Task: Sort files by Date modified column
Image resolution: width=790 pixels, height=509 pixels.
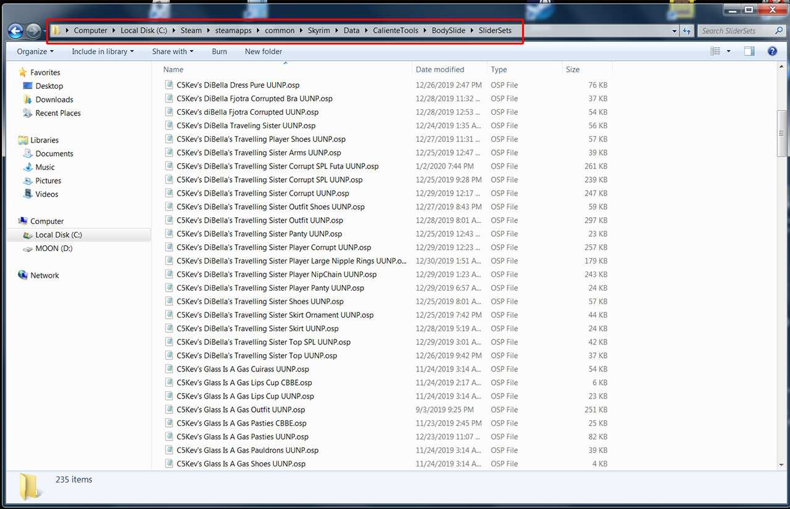Action: pos(440,70)
